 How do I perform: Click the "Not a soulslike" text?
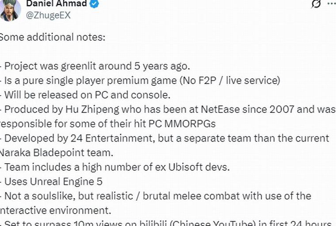point(40,196)
